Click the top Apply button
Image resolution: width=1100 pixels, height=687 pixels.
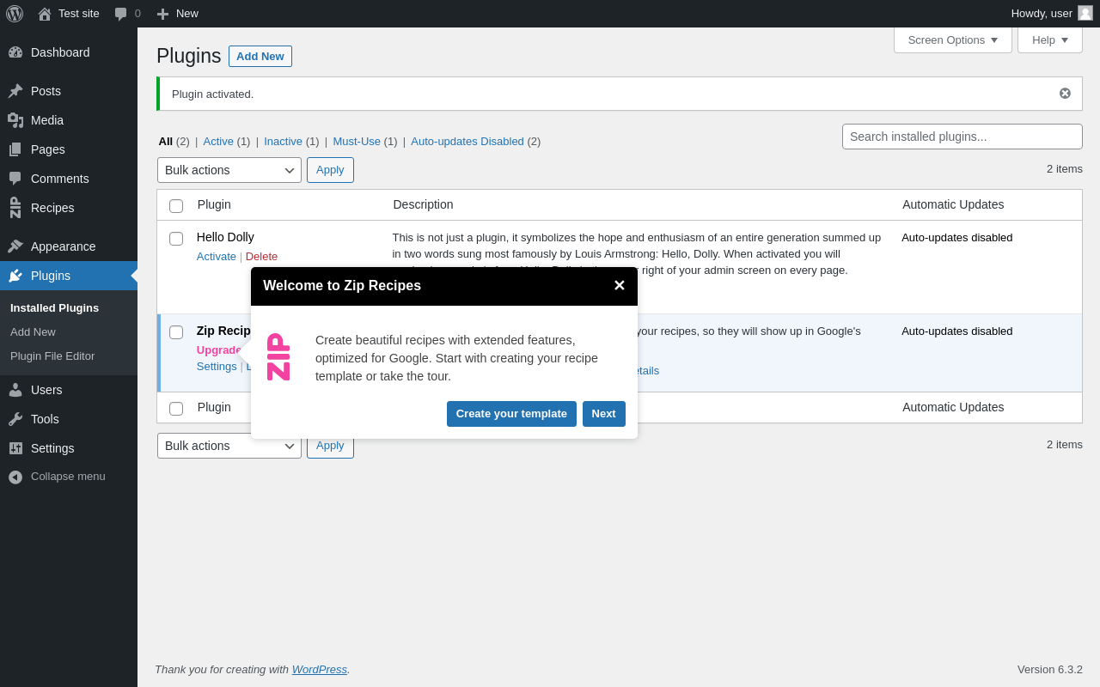click(x=330, y=170)
